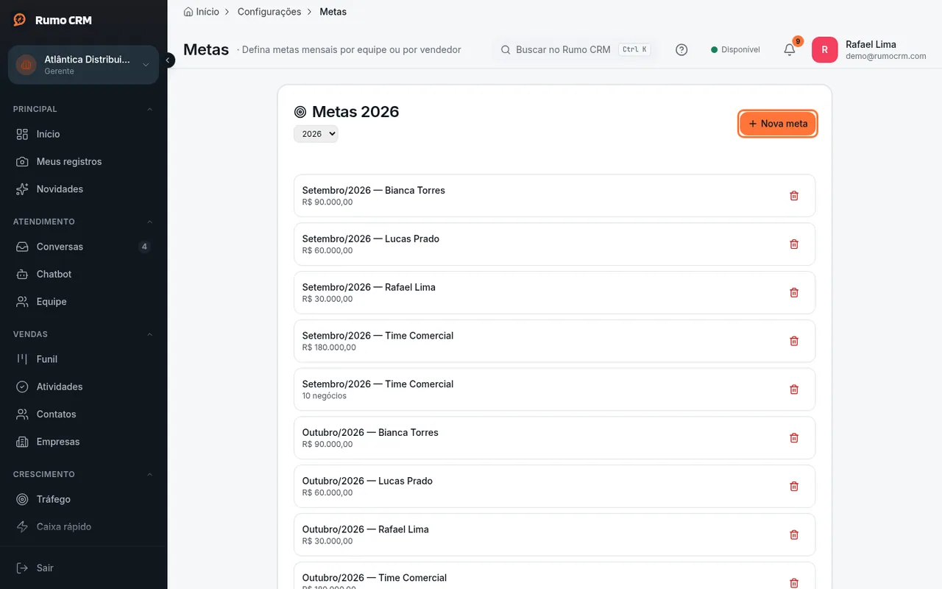
Task: Open Início in the sidebar
Action: click(83, 134)
